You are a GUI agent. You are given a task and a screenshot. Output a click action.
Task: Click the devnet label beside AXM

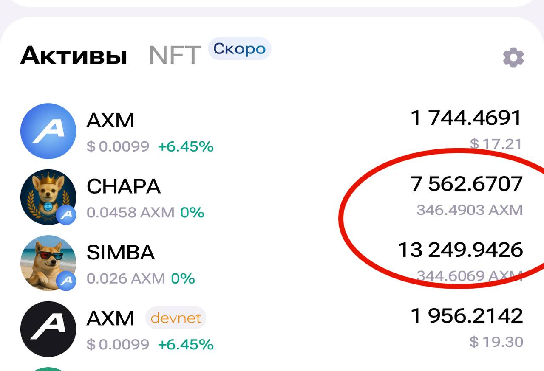click(x=176, y=318)
